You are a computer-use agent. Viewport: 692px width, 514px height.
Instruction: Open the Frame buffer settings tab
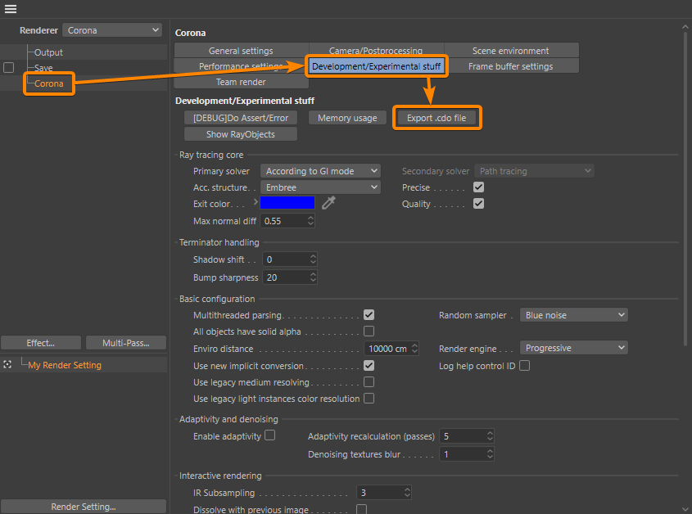click(x=511, y=66)
